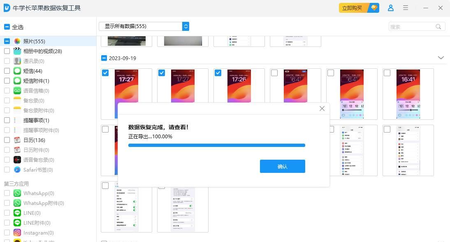
Task: Click the blue confirm button
Action: [282, 166]
